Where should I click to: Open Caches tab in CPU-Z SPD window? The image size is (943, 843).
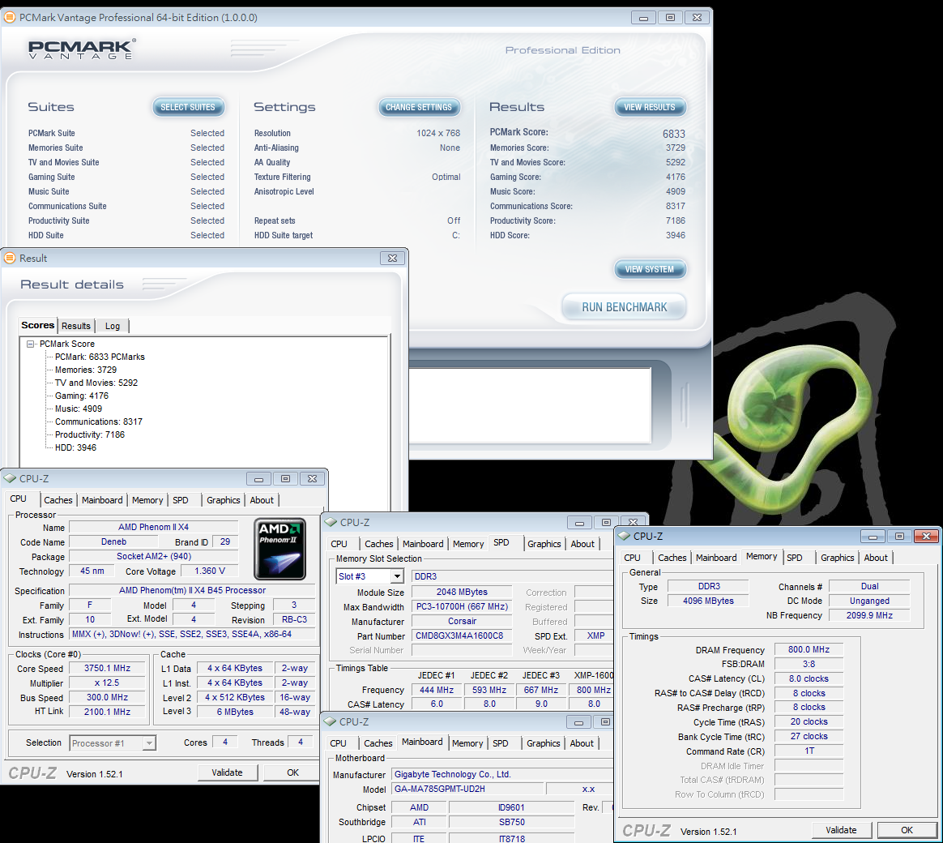[379, 544]
